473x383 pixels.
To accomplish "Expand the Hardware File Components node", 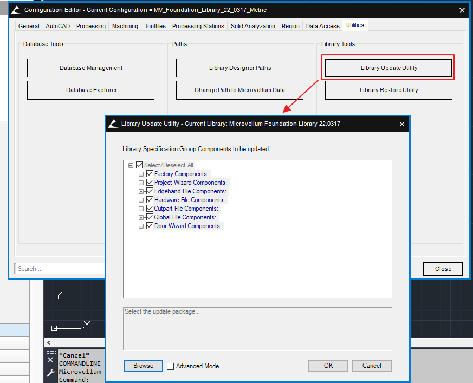I will 141,200.
